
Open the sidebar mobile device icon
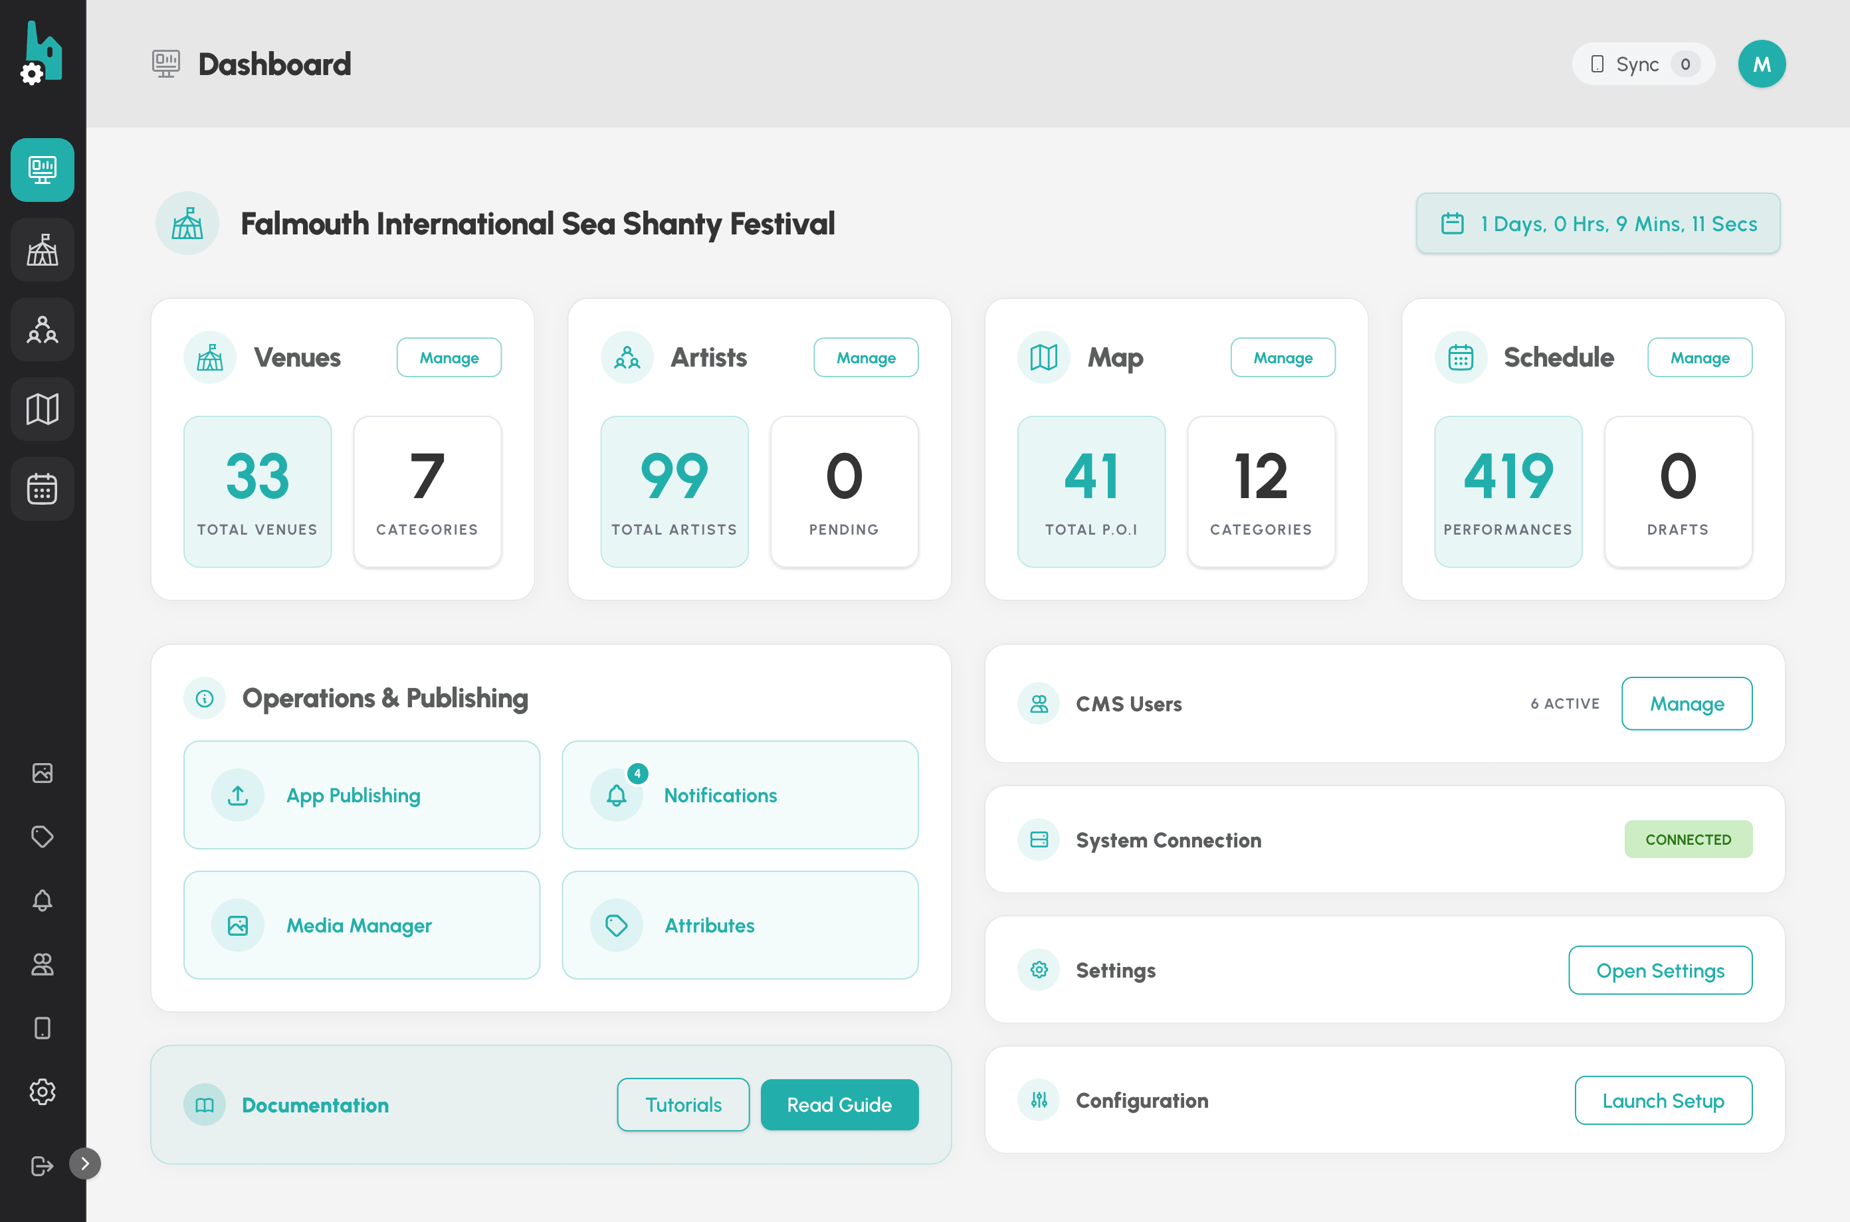point(42,1029)
